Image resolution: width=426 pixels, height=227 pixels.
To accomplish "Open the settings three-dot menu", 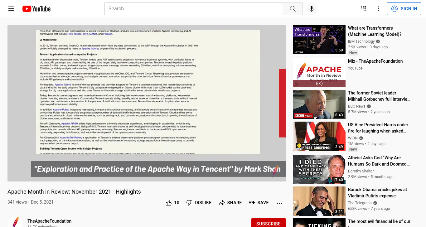I will pos(378,9).
